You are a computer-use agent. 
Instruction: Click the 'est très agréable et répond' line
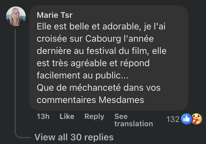coord(93,63)
